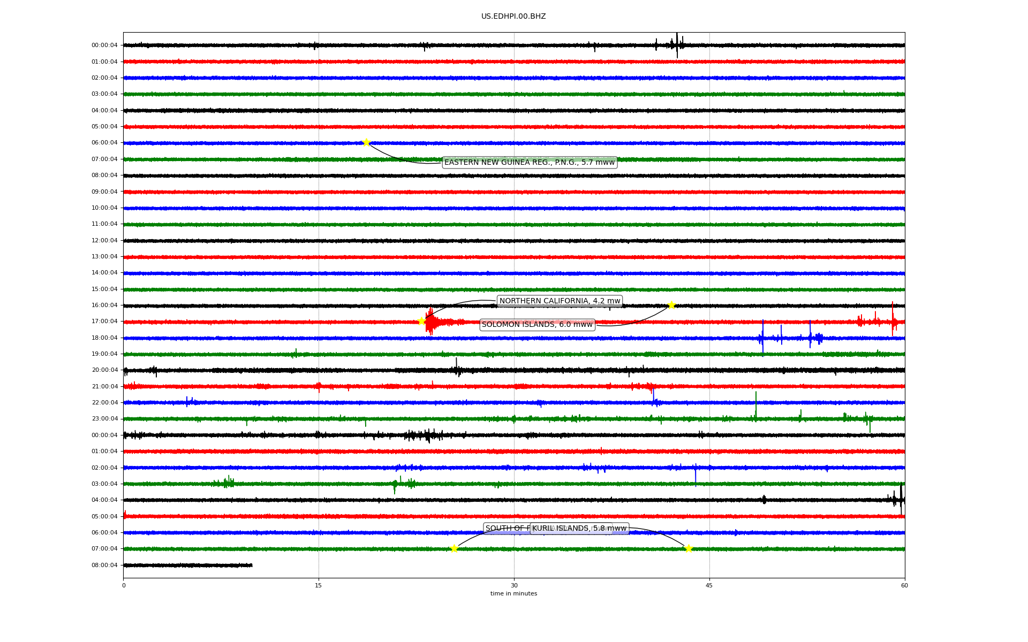The image size is (1028, 642).
Task: Select the NORTHERN CALIFORNIA, 4.2 mw label
Action: (x=560, y=301)
